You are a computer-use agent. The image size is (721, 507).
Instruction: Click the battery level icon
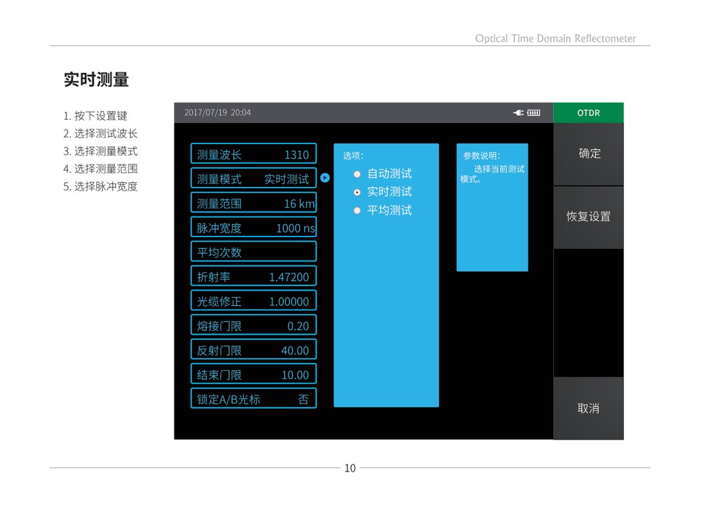point(534,113)
